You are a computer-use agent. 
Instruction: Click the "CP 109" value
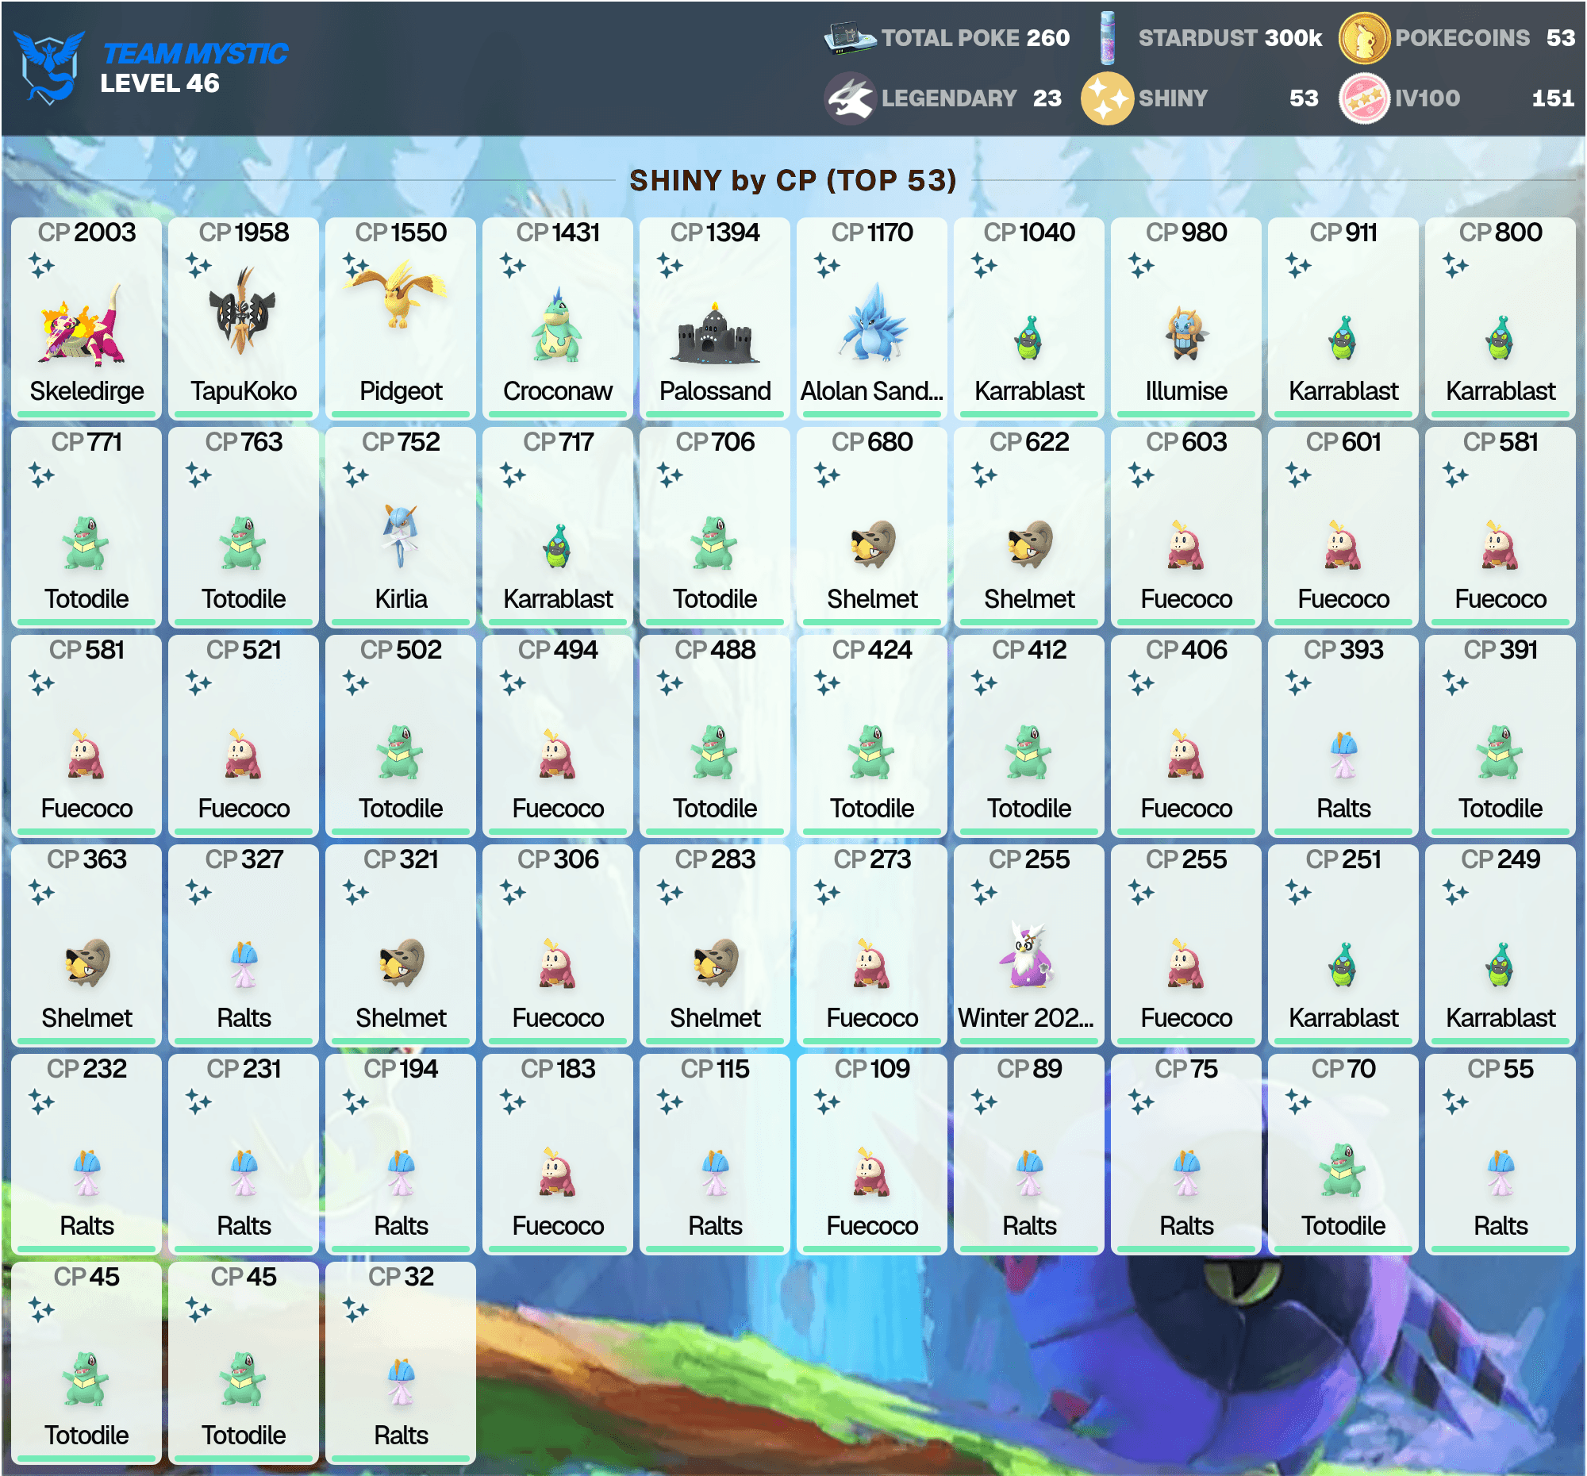click(x=872, y=1068)
